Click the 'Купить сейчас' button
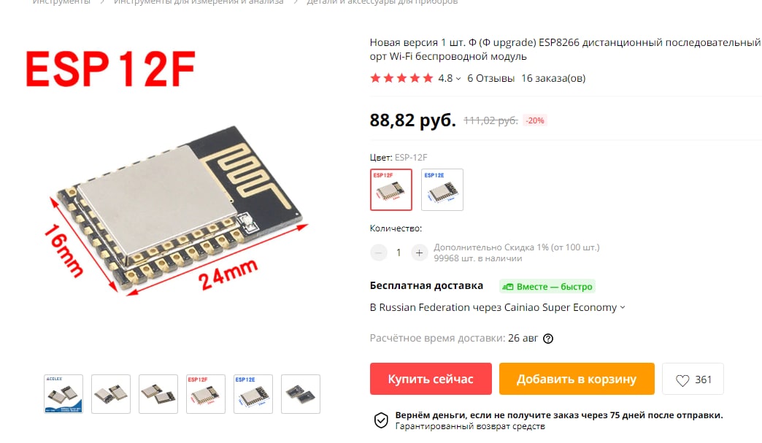The width and height of the screenshot is (762, 443). click(x=431, y=379)
